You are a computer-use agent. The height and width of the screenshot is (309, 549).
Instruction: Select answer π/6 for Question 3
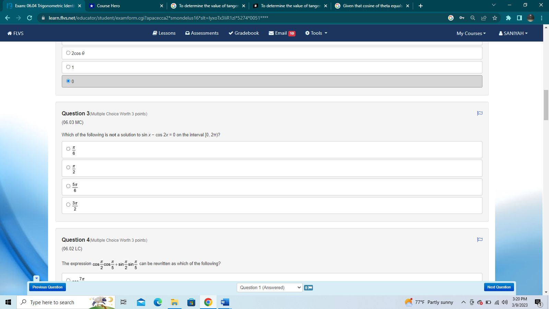coord(68,148)
